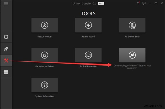This screenshot has height=109, width=165.
Task: Open the hamburger menu
Action: 6,4
